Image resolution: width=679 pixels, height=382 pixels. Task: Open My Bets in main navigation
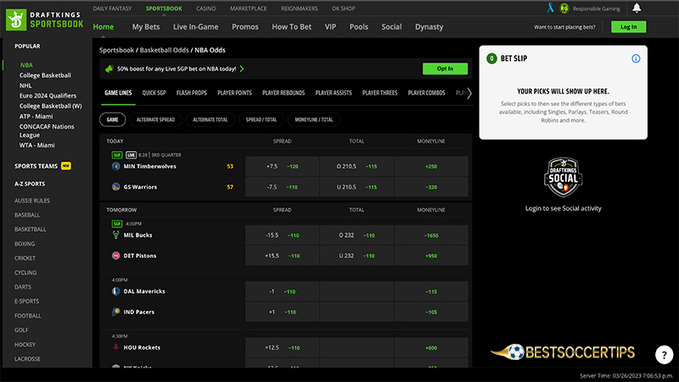coord(146,27)
